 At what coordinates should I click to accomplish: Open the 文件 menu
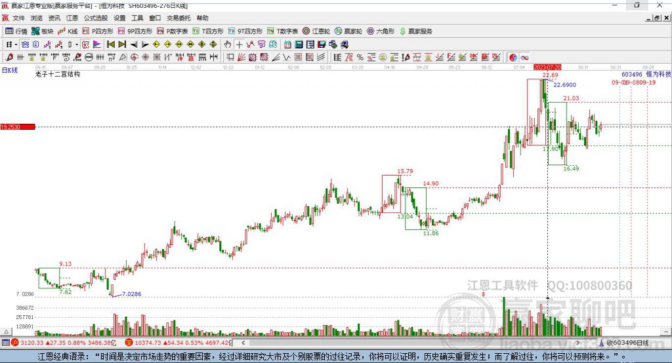(x=19, y=18)
